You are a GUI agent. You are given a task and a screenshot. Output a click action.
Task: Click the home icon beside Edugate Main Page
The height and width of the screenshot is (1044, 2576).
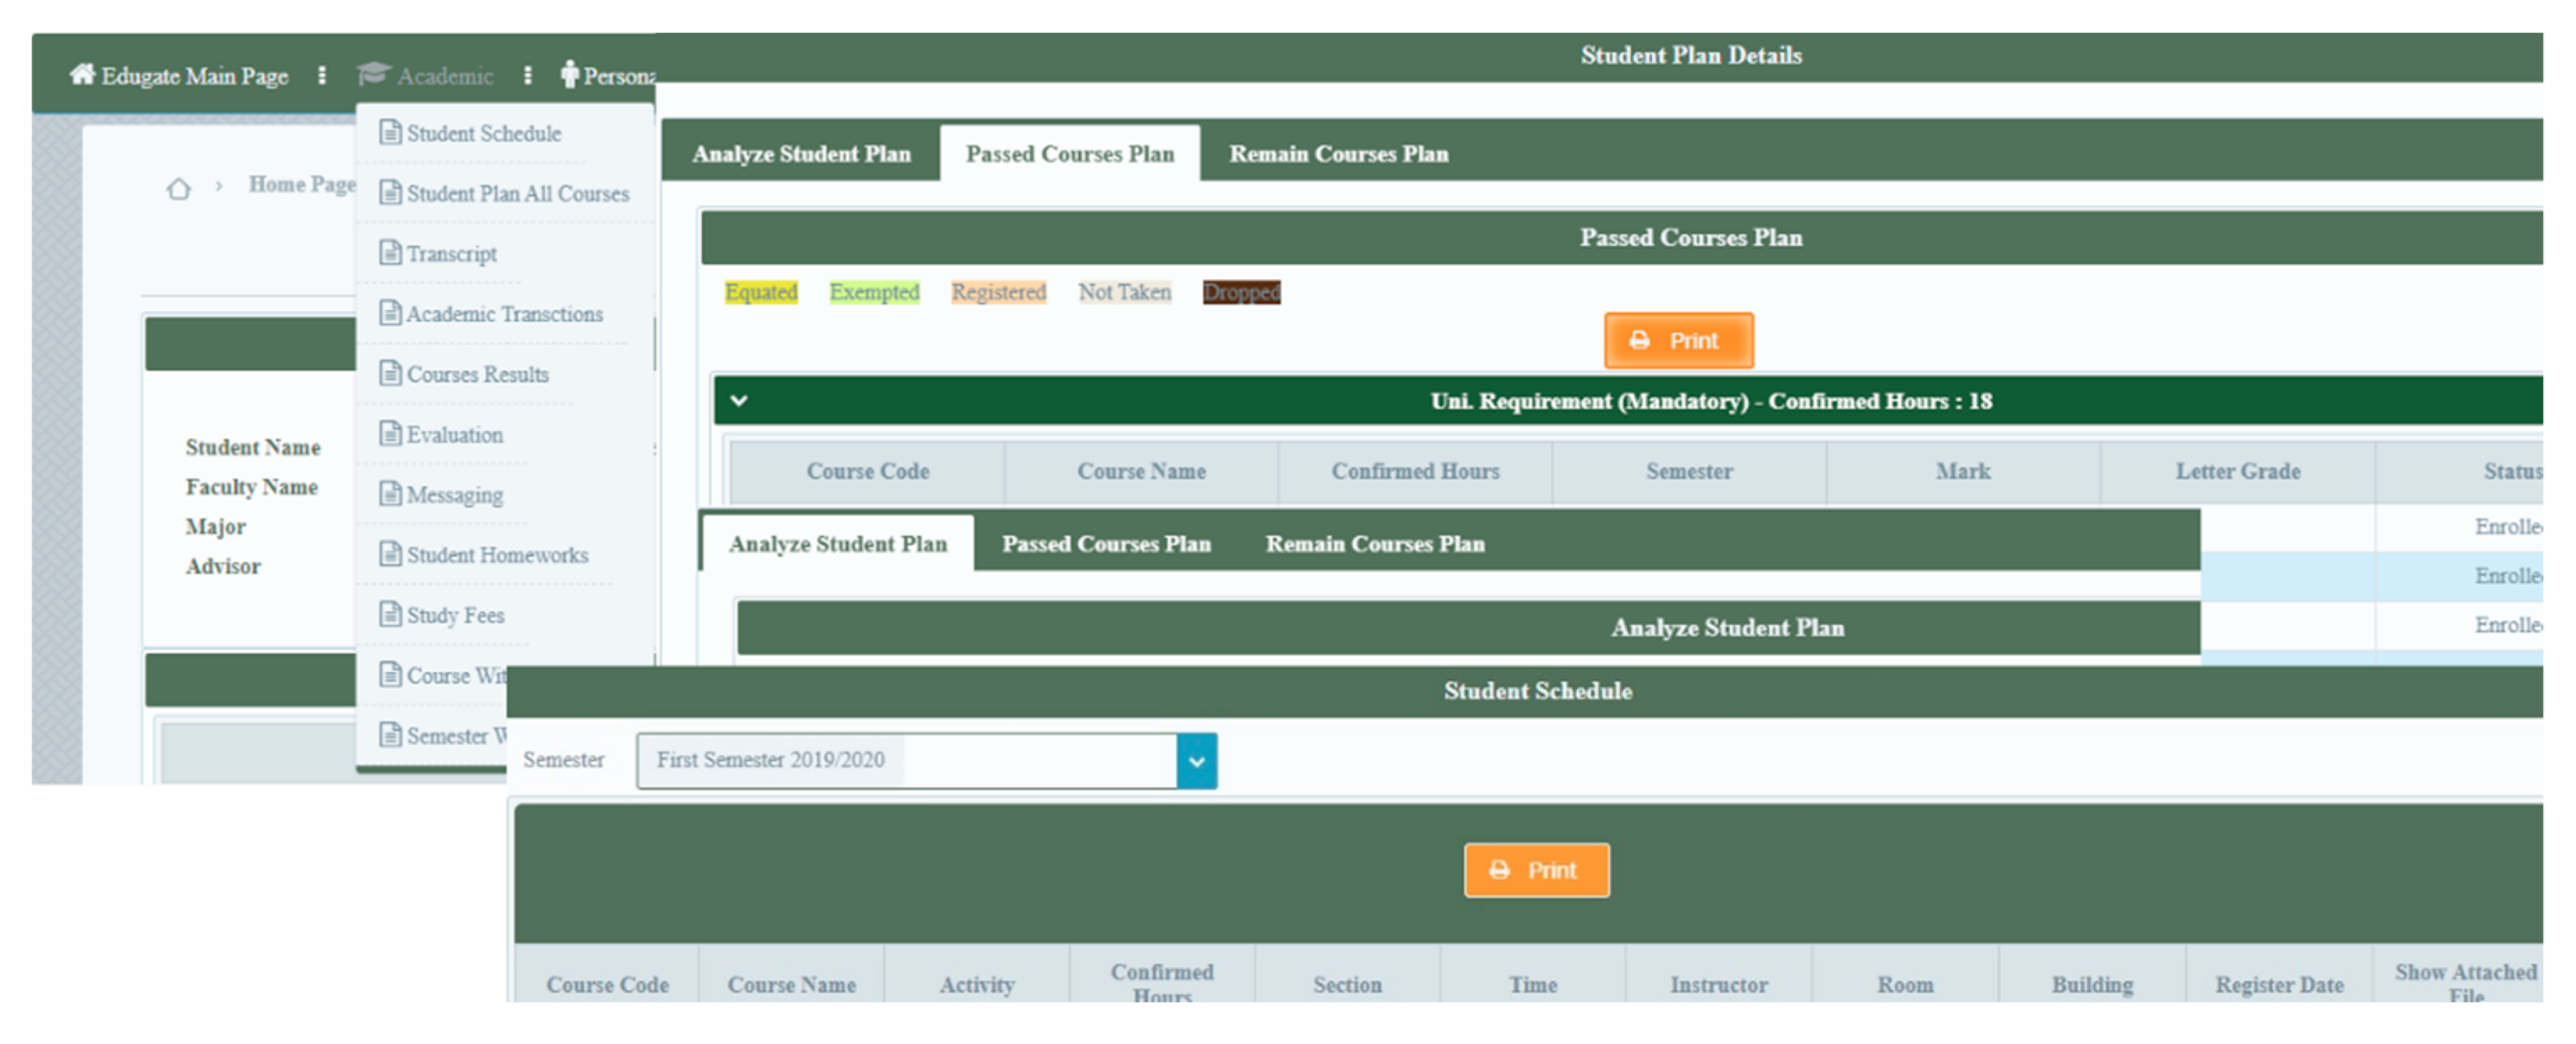coord(82,75)
